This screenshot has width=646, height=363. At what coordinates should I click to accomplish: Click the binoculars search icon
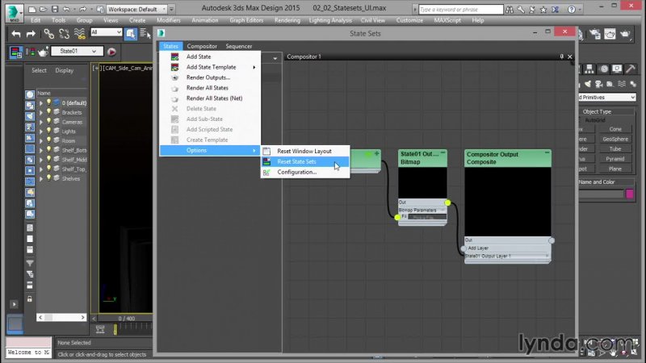(510, 9)
